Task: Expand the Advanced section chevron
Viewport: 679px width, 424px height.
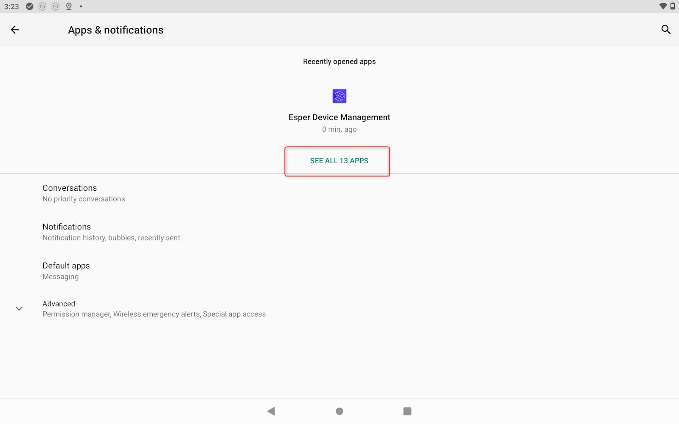Action: point(19,309)
